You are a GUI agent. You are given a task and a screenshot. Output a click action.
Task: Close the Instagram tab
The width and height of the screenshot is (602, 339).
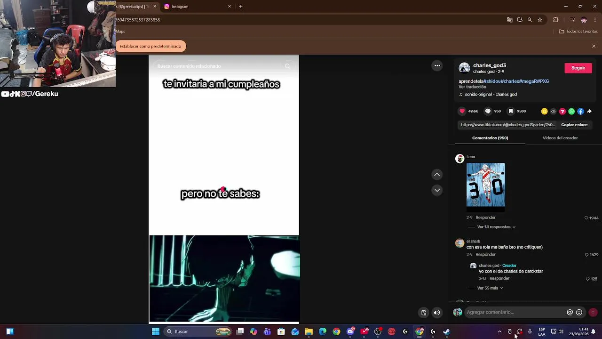pos(230,7)
